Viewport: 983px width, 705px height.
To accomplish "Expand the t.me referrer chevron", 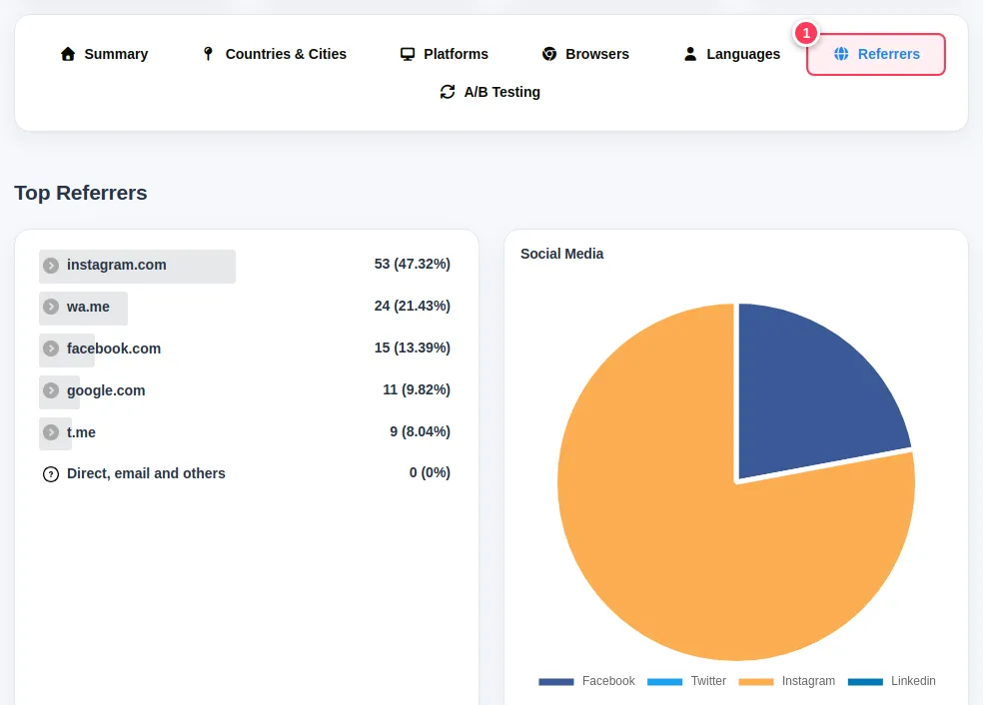I will [51, 432].
